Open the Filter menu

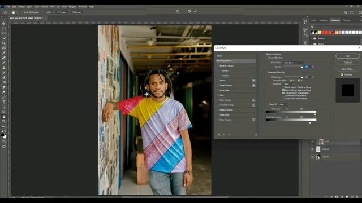[x=52, y=7]
